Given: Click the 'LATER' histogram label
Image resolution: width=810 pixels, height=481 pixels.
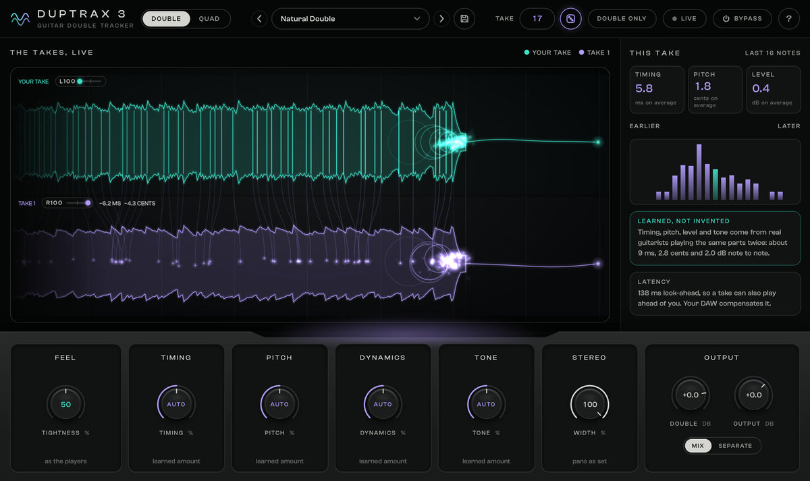Looking at the screenshot, I should [789, 126].
